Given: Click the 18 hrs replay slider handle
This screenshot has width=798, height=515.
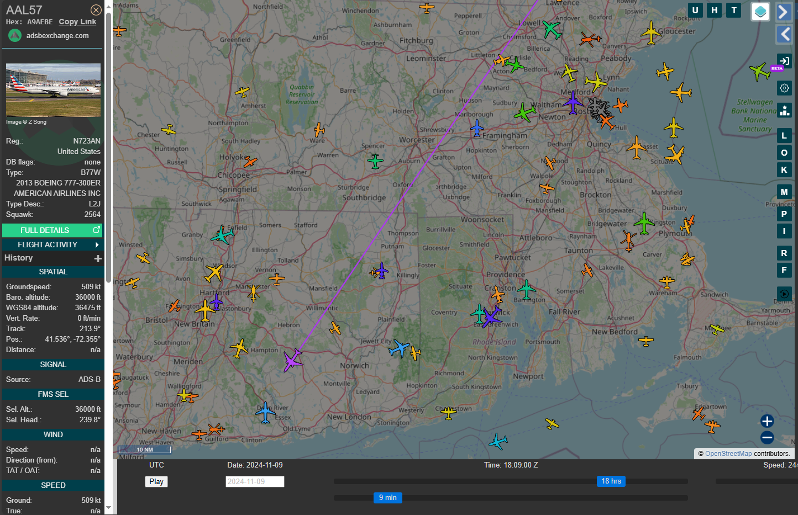Looking at the screenshot, I should [611, 481].
